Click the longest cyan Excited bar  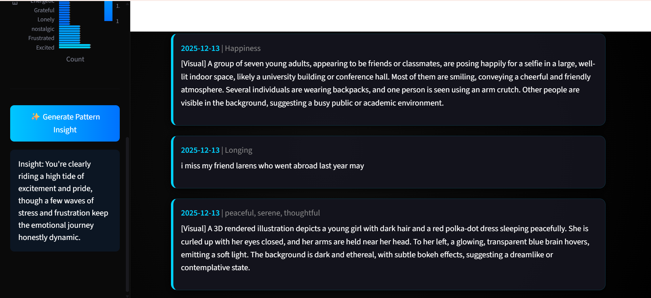pyautogui.click(x=75, y=46)
